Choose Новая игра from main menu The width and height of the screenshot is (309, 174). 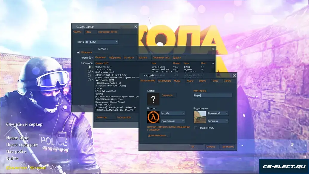coord(17,138)
